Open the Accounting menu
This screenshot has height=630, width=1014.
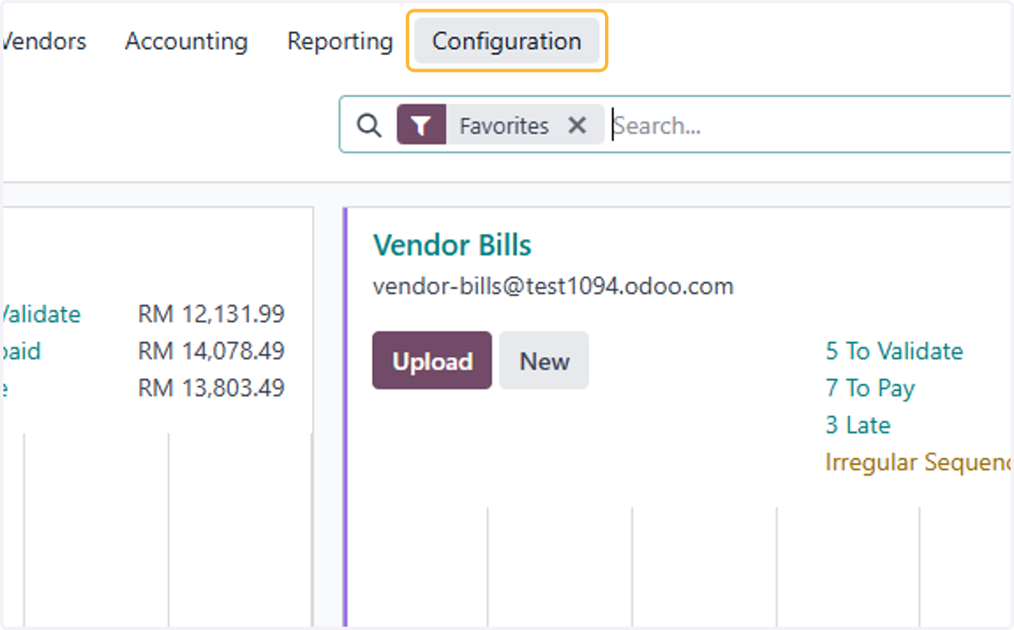click(186, 41)
